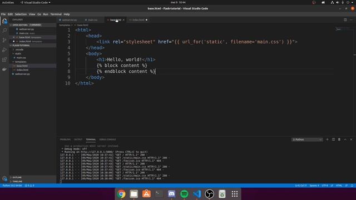Switch to the Problems panel tab
Screen dimensions: 356x200
click(x=65, y=139)
